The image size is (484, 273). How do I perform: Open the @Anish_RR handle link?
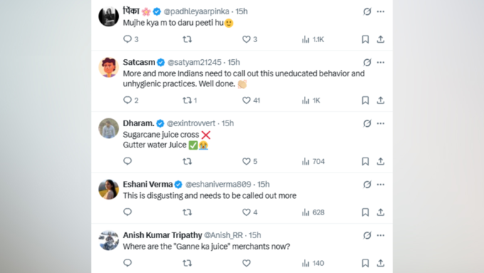223,235
